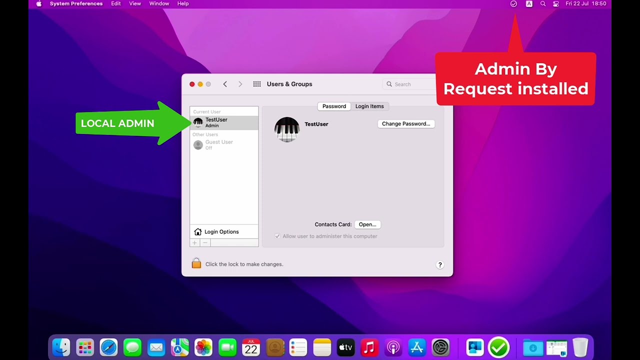Open Messages from the Dock

pyautogui.click(x=132, y=347)
